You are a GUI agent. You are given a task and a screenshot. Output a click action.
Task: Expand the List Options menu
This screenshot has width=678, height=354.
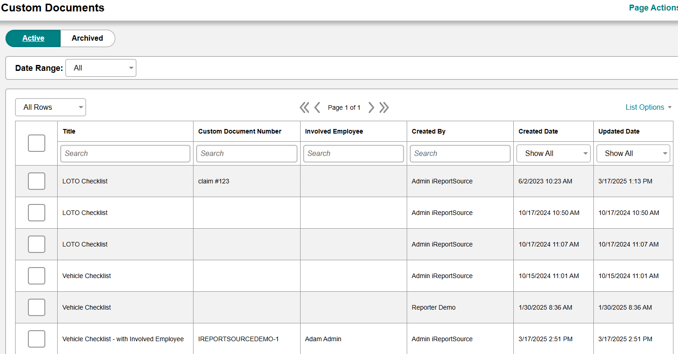point(649,107)
